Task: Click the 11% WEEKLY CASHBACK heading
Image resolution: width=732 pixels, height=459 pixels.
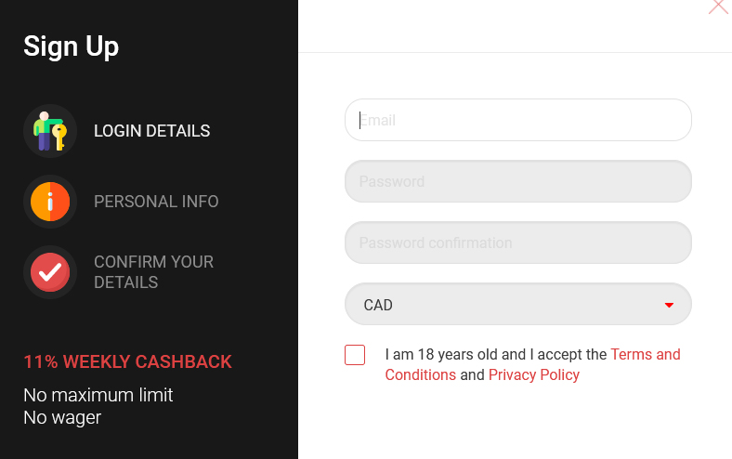Action: tap(127, 361)
